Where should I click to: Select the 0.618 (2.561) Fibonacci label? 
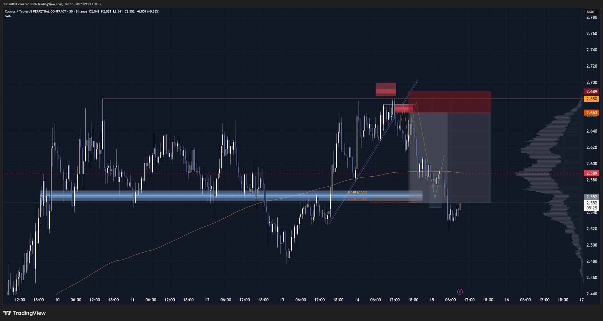357,192
